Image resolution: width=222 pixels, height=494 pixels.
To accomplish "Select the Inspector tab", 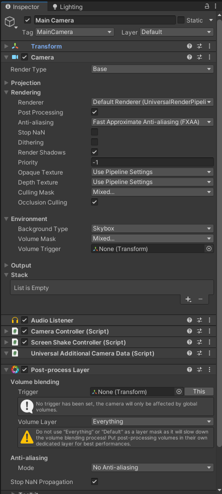I will 24,6.
